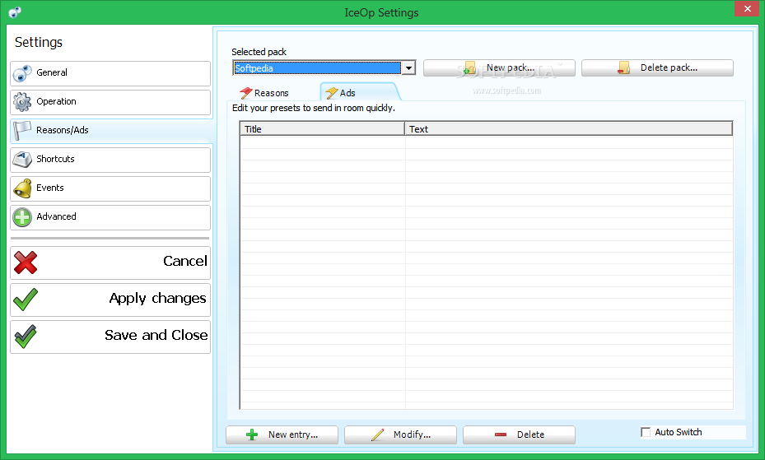Click the green checkmark beside Apply changes
765x460 pixels.
[26, 300]
